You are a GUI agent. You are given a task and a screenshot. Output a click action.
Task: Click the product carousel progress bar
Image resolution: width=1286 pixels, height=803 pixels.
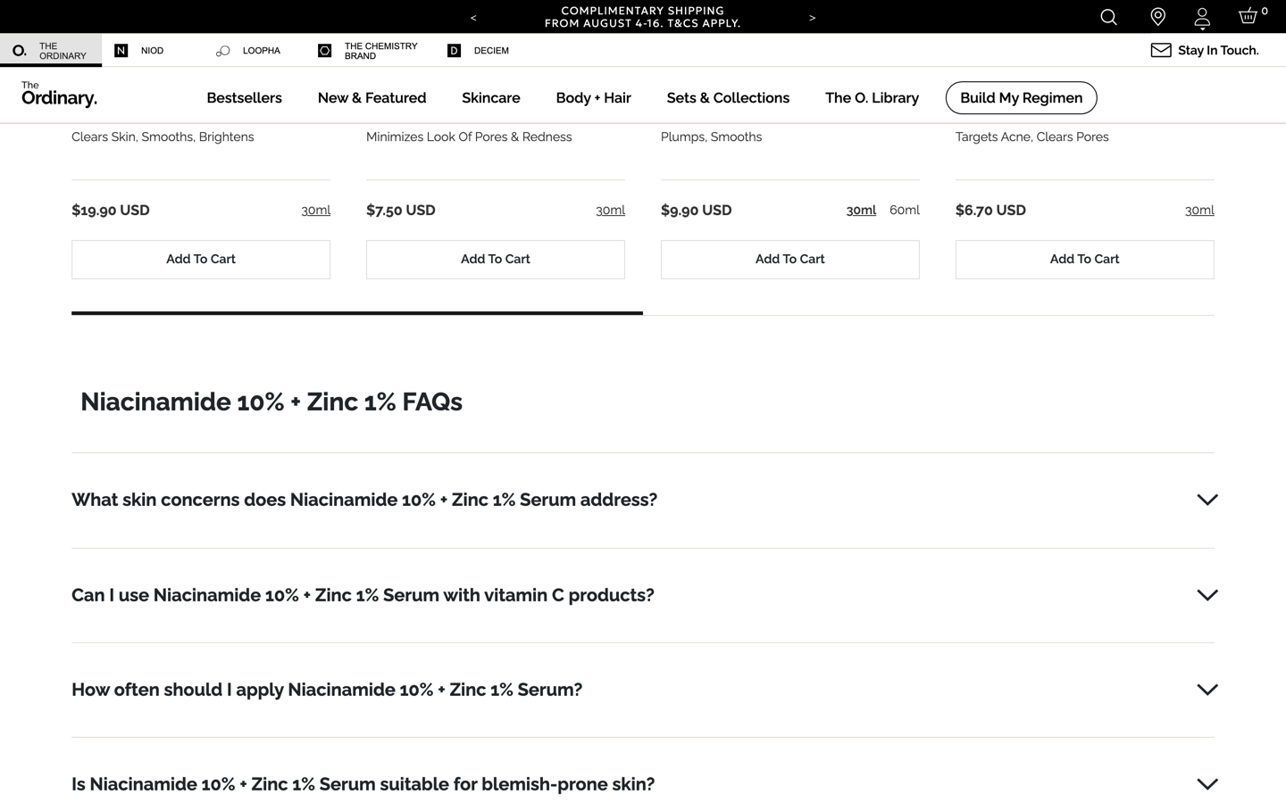643,313
